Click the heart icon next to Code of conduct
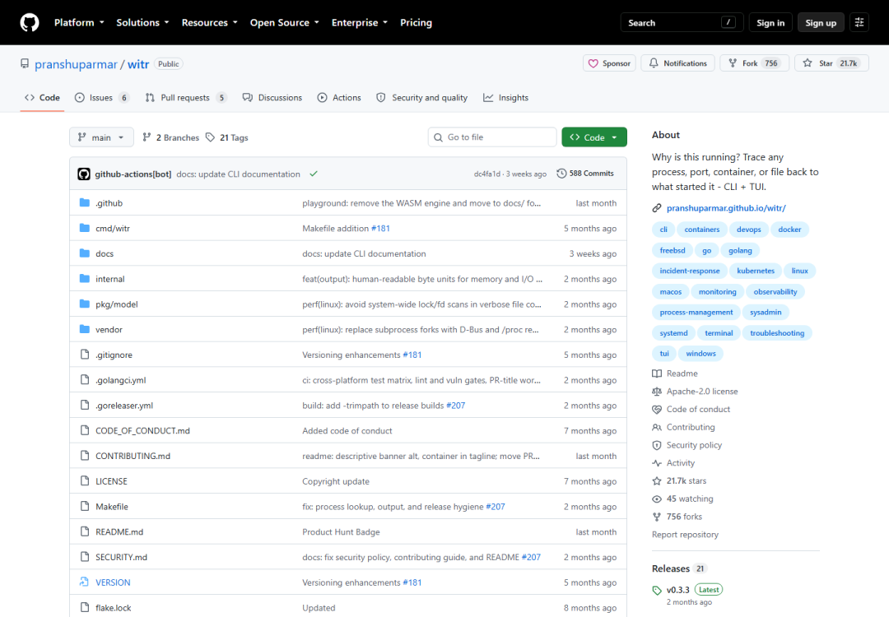889x617 pixels. tap(657, 409)
